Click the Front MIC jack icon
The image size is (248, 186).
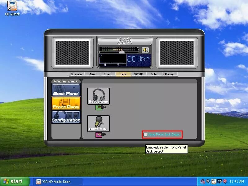(x=98, y=123)
